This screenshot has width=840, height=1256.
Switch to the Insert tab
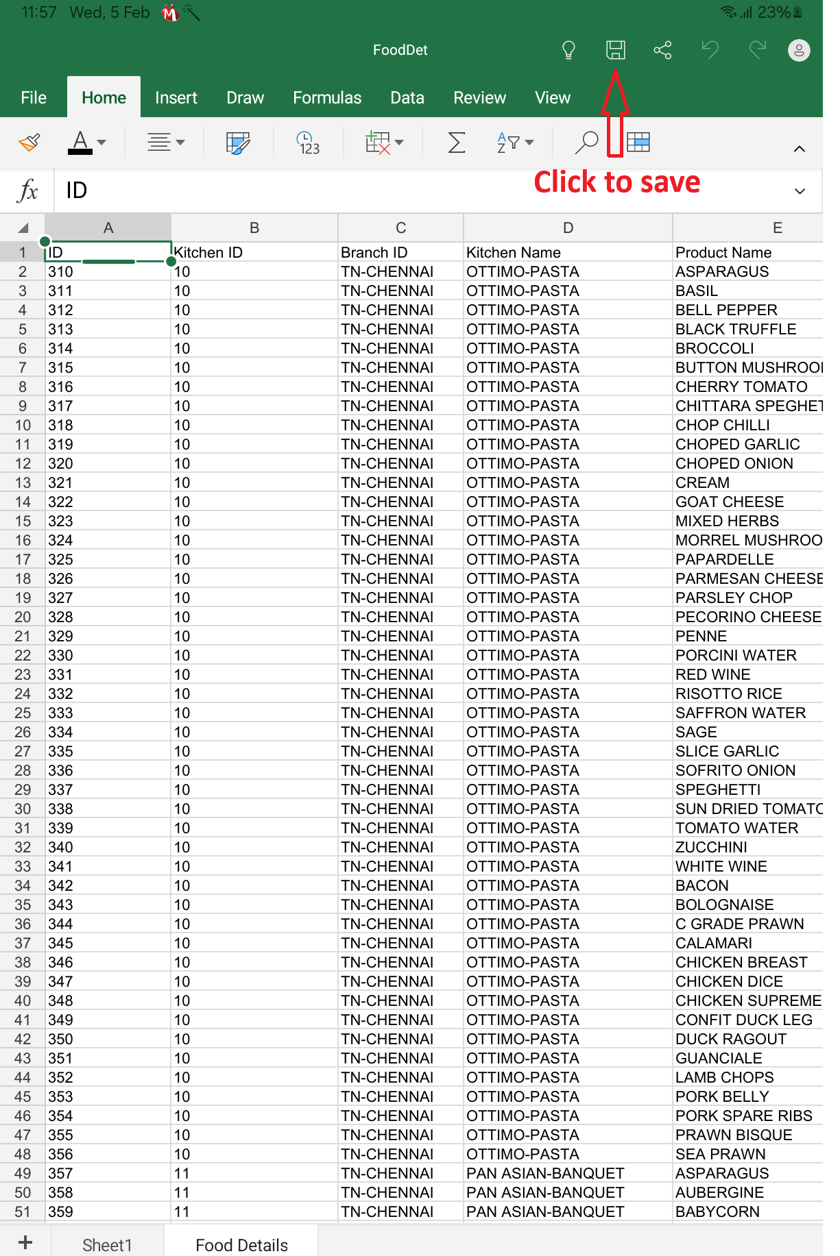176,97
